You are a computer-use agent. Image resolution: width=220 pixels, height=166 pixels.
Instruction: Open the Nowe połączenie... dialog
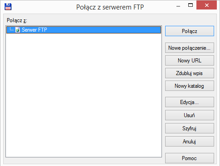click(x=190, y=48)
